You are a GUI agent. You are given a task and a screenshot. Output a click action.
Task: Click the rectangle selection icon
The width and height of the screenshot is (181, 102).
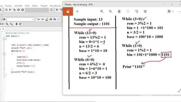coord(2,24)
